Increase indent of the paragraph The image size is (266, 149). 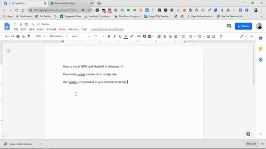click(214, 36)
